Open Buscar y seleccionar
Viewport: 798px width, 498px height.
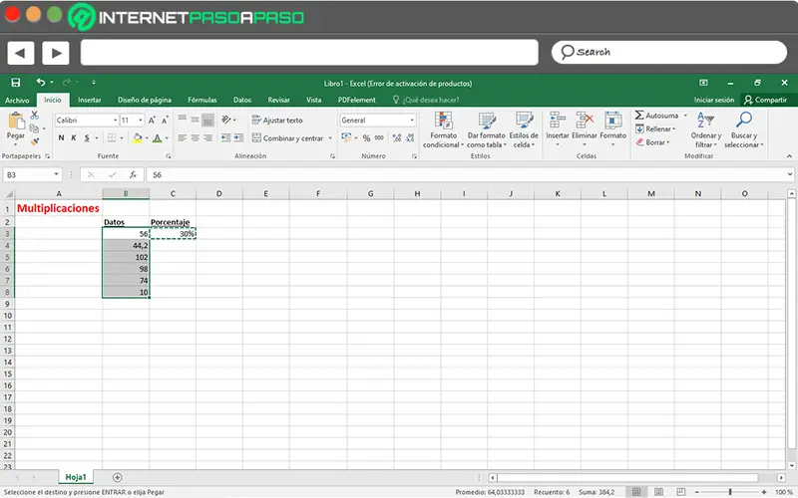(x=743, y=130)
